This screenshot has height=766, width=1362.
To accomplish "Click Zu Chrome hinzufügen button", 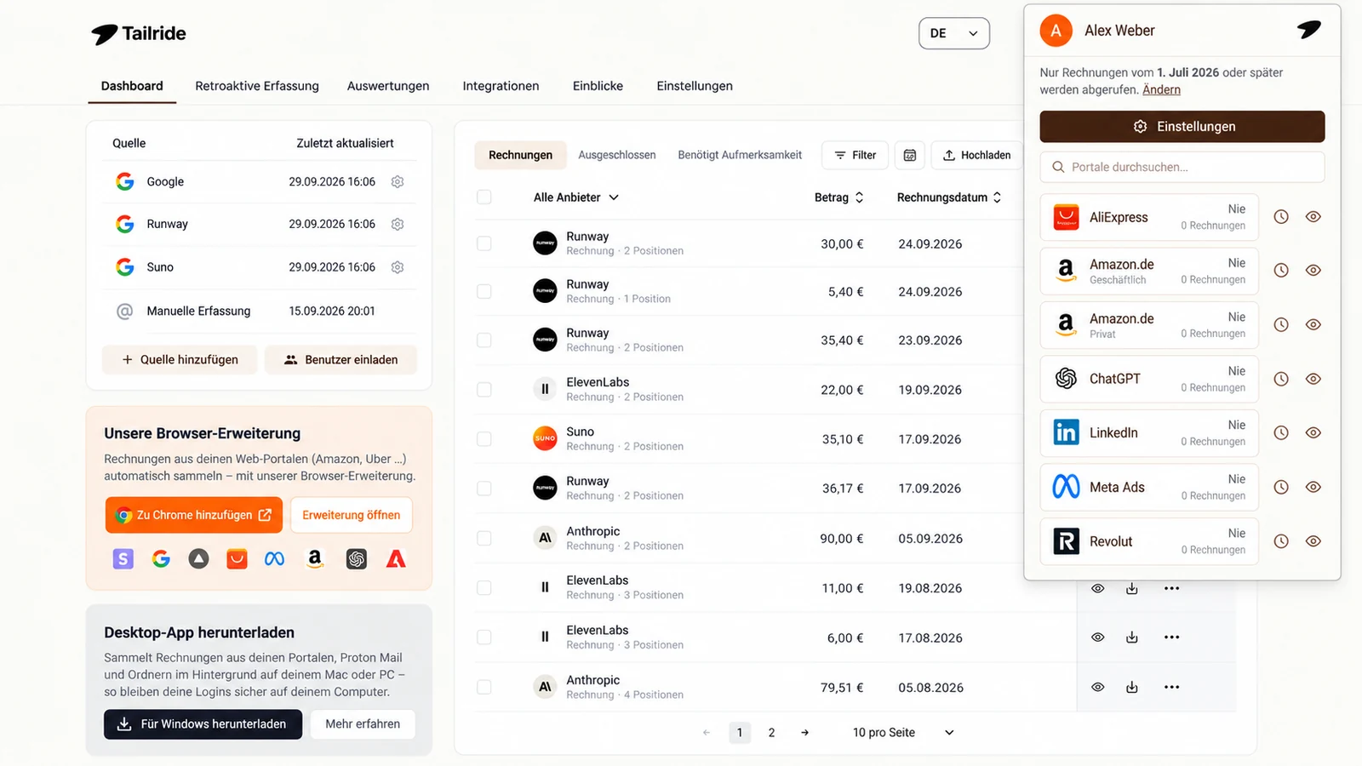I will click(x=194, y=515).
